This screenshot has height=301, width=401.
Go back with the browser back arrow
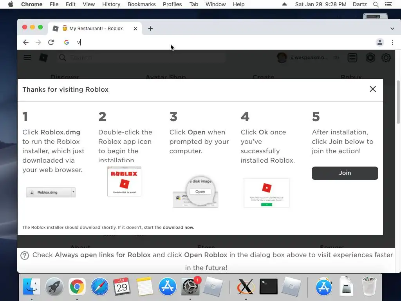pos(26,42)
